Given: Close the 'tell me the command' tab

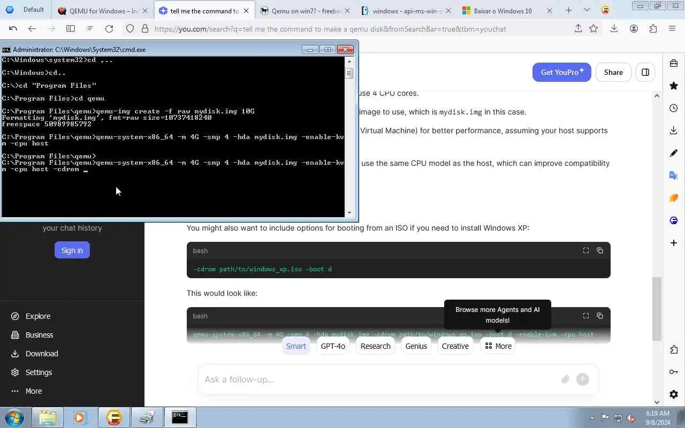Looking at the screenshot, I should (x=246, y=11).
